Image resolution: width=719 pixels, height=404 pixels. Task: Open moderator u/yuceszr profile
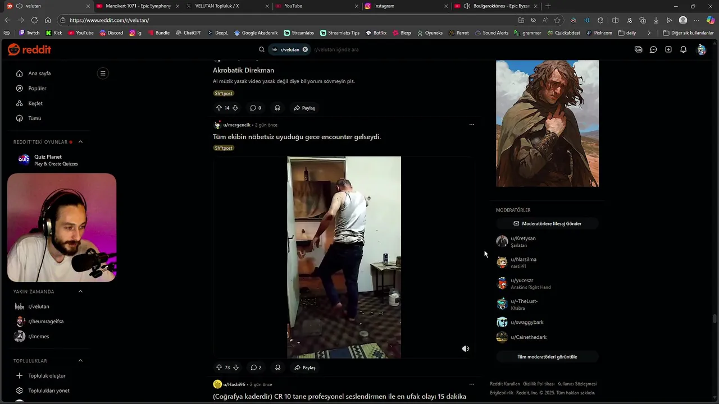tap(522, 280)
